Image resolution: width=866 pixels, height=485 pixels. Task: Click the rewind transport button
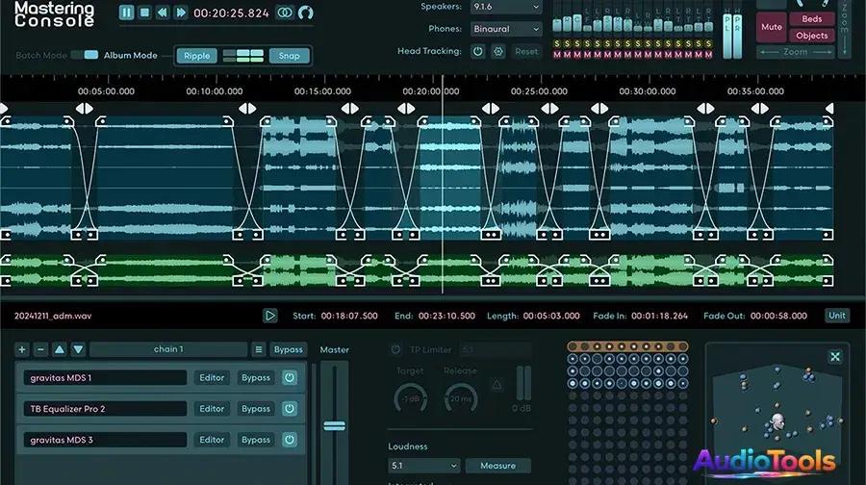click(x=163, y=13)
